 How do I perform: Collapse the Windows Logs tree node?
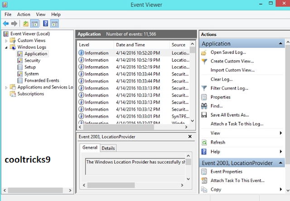tap(6, 47)
